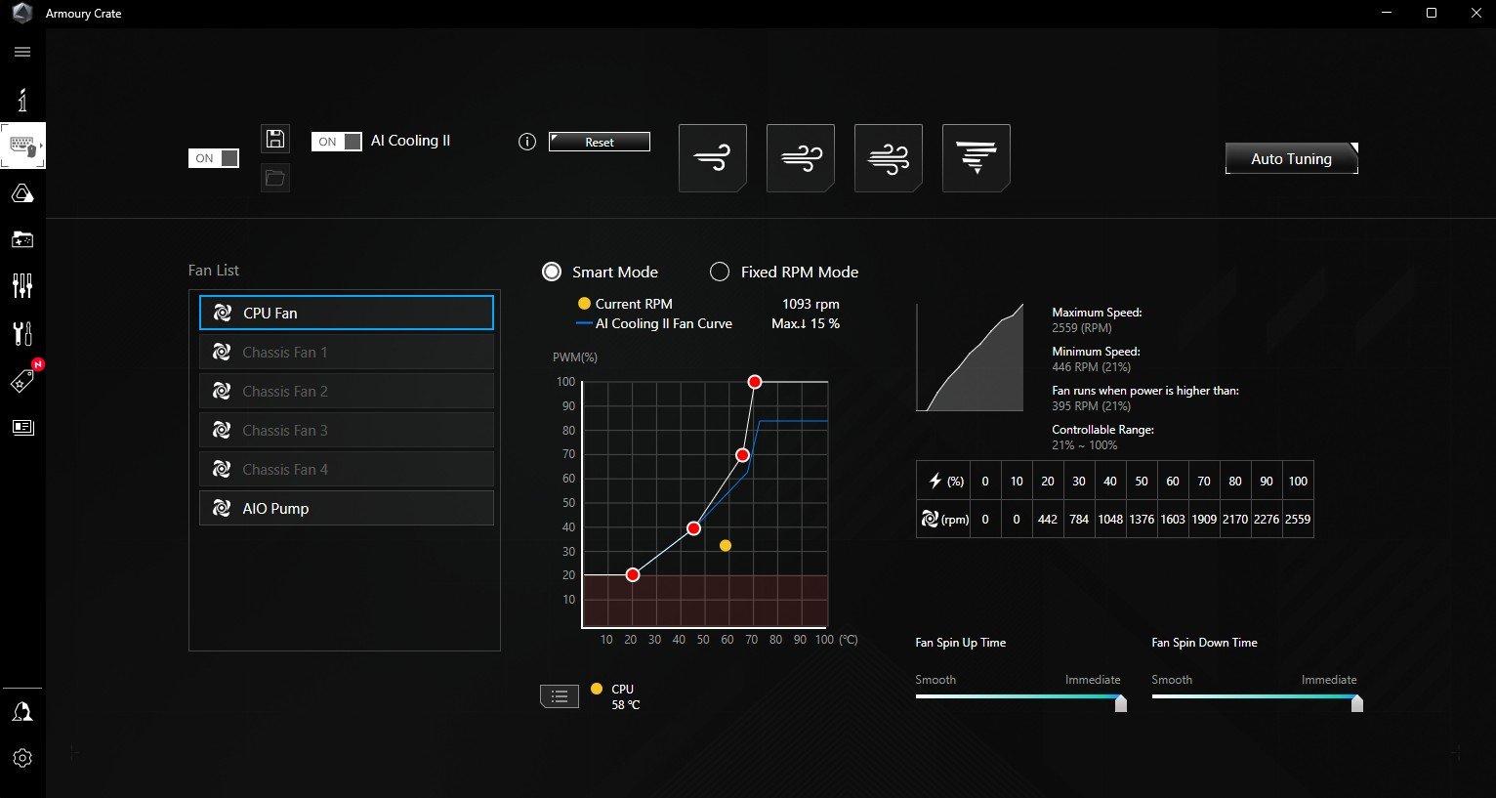Viewport: 1496px width, 798px height.
Task: Select the Silent fan preset icon
Action: click(712, 158)
